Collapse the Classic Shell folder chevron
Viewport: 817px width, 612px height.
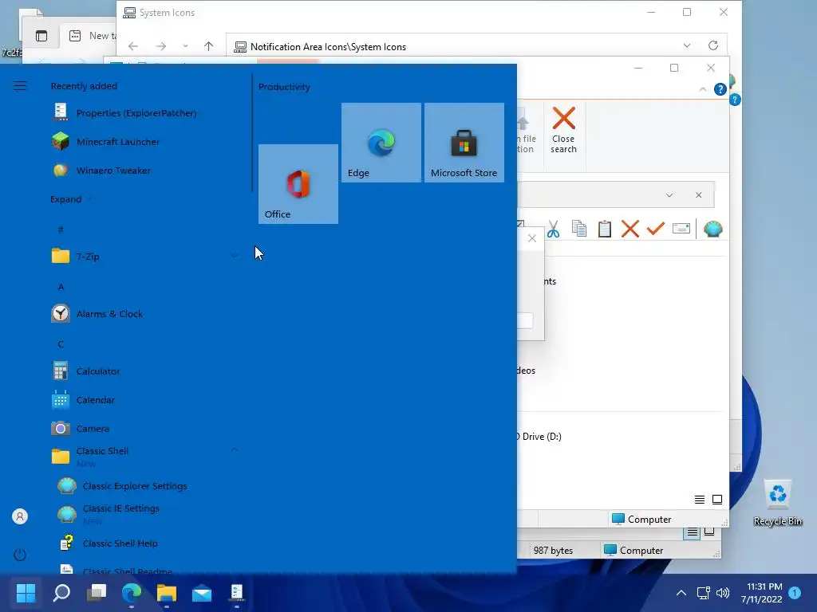tap(234, 449)
